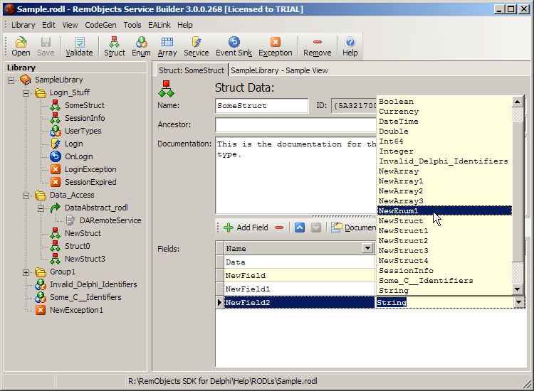Open the EALink menu
This screenshot has height=391, width=534.
pyautogui.click(x=159, y=25)
